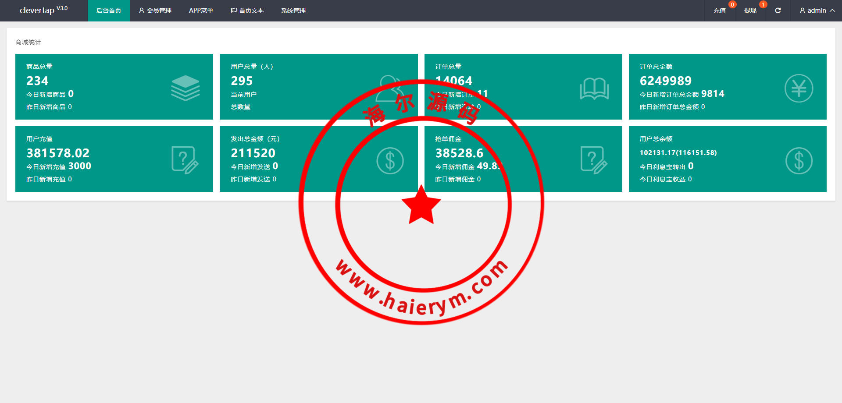This screenshot has width=842, height=403.
Task: Click the question edit icon in 抢单佣金 card
Action: pyautogui.click(x=594, y=160)
